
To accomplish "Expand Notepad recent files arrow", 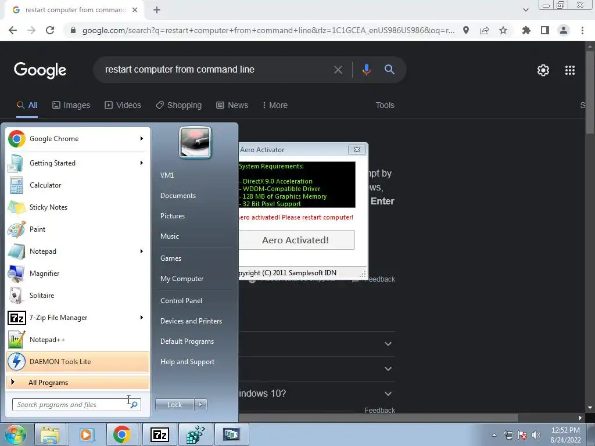I will click(142, 251).
